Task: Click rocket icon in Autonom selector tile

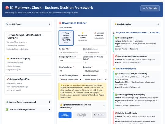Action: tap(95, 33)
